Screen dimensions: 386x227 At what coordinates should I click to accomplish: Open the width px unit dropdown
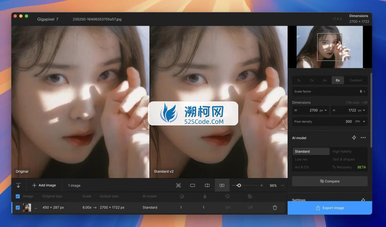324,110
